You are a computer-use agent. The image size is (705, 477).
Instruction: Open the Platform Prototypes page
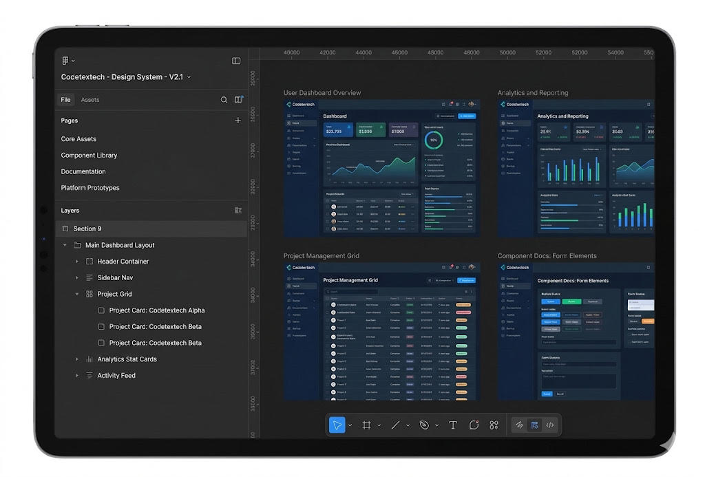point(90,187)
